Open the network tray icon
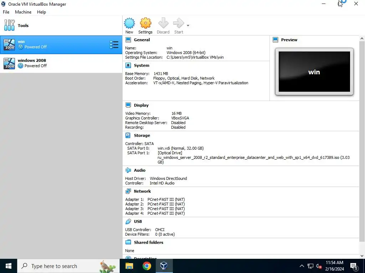Image resolution: width=365 pixels, height=273 pixels. tap(310, 266)
